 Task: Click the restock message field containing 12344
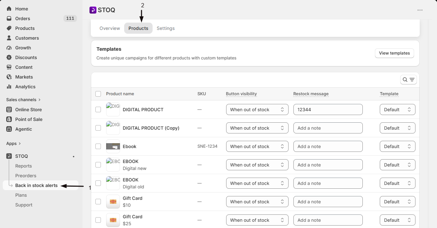328,109
